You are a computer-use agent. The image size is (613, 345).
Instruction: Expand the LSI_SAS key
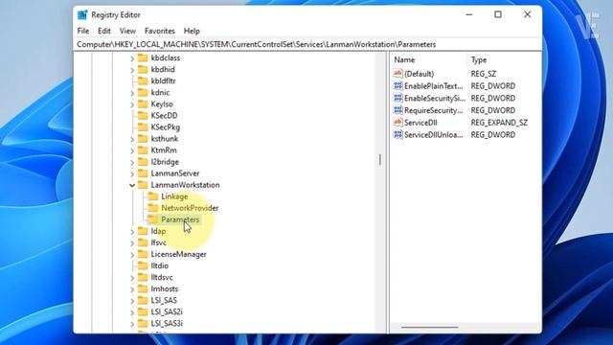132,301
